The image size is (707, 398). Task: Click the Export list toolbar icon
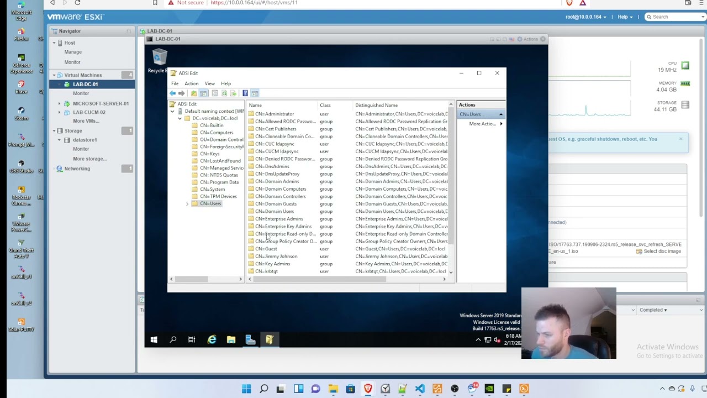coord(233,93)
